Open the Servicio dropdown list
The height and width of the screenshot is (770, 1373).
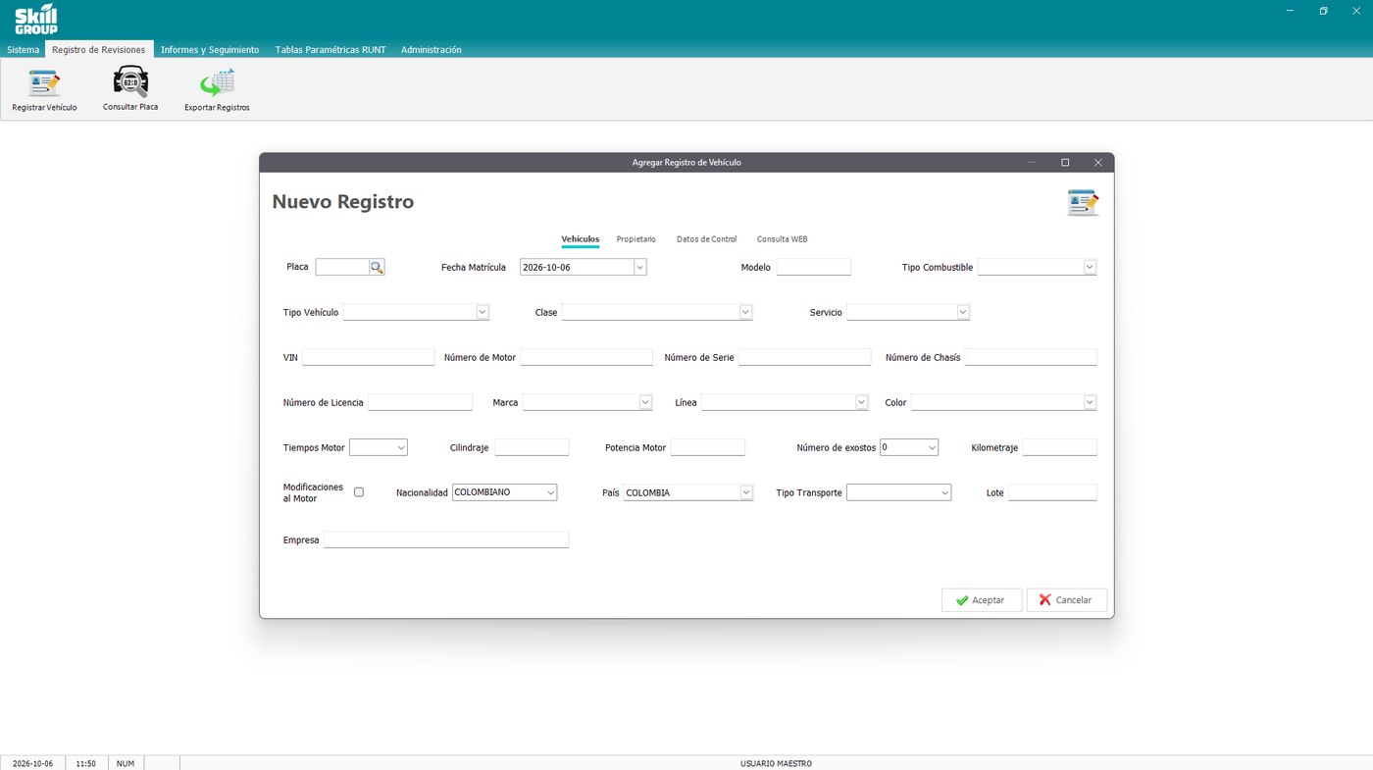coord(963,312)
